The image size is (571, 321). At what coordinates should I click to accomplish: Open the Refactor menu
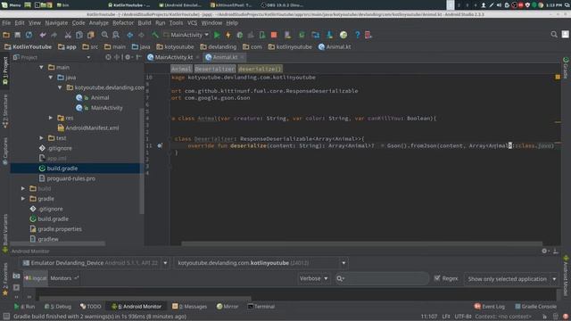coord(123,22)
